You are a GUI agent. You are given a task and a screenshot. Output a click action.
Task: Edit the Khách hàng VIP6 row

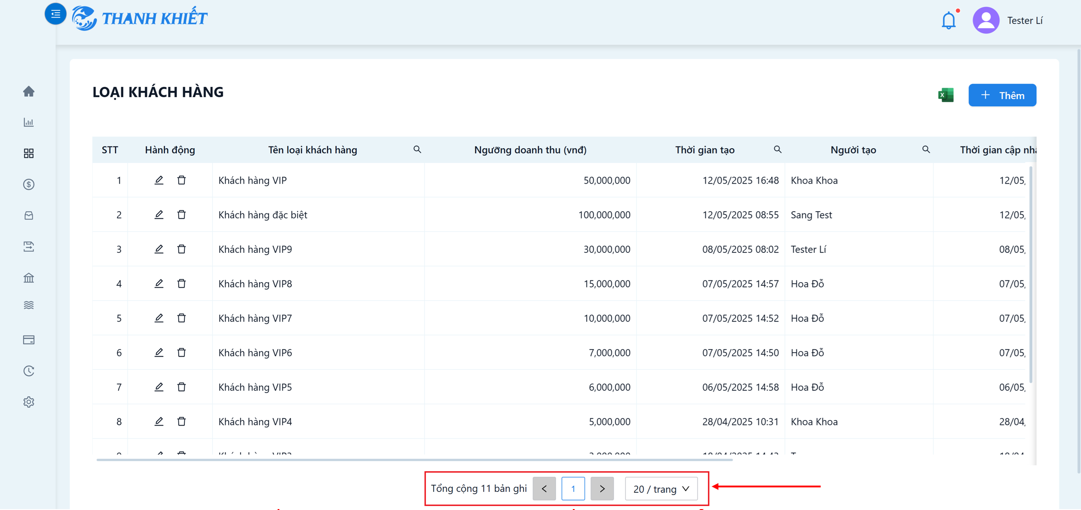159,352
